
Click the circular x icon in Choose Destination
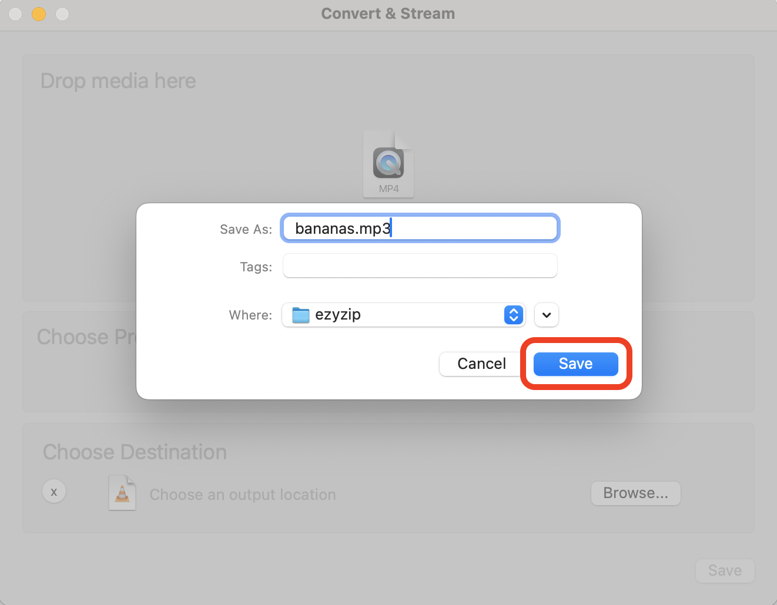coord(54,491)
